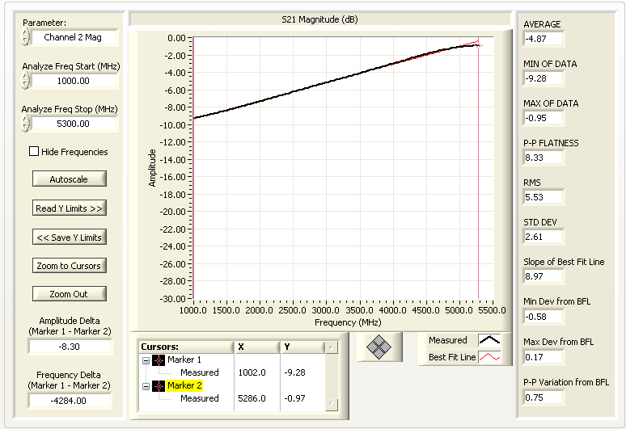Click the Marker 1 cursor crosshair icon
The image size is (626, 429).
(x=159, y=360)
